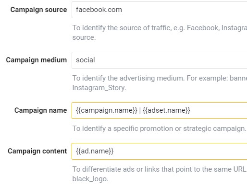Click the Instagram_Story example text
Image resolution: width=247 pixels, height=187 pixels.
pyautogui.click(x=99, y=88)
